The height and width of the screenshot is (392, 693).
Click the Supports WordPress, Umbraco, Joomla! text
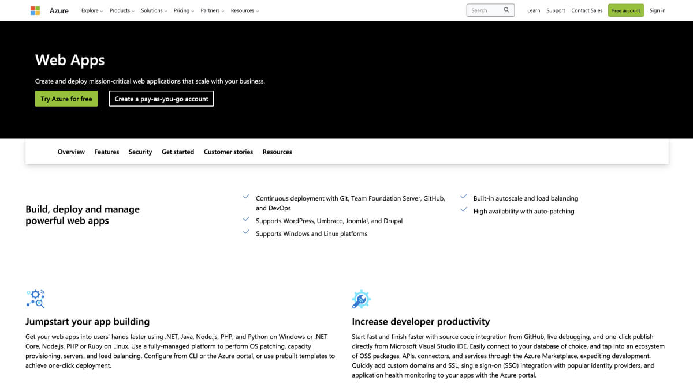329,221
